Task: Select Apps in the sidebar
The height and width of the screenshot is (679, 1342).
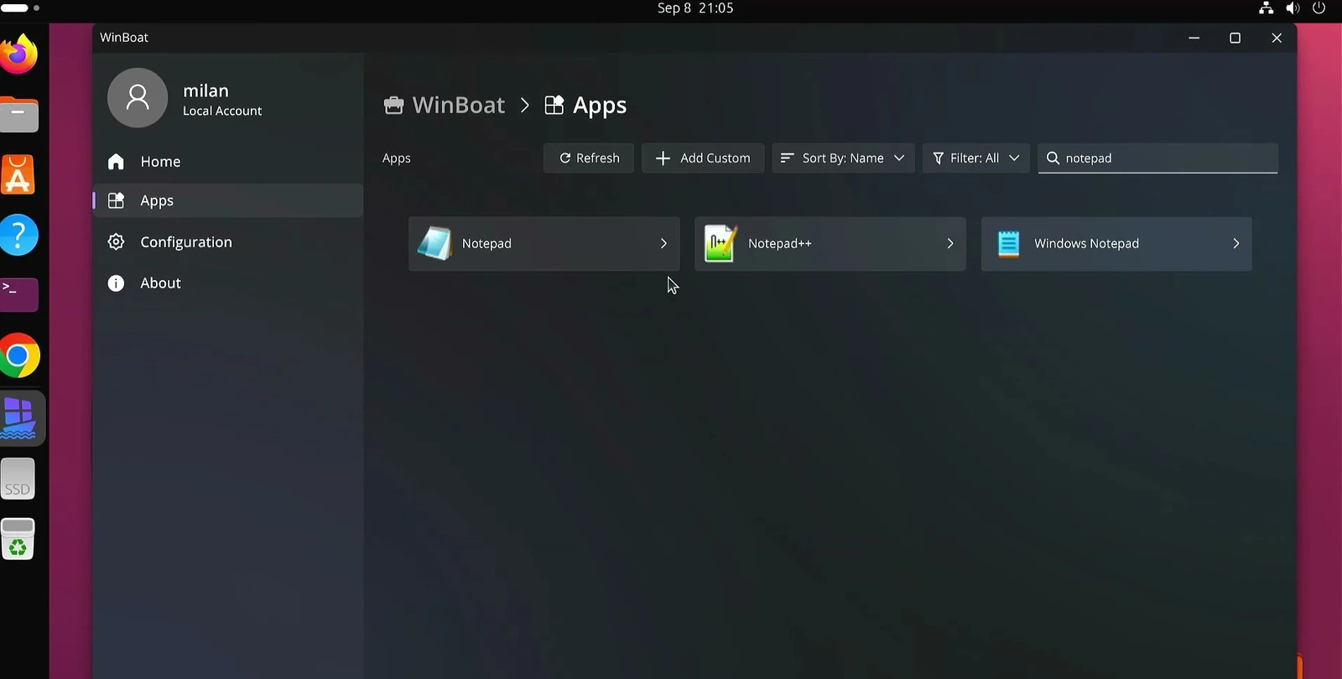Action: tap(228, 200)
